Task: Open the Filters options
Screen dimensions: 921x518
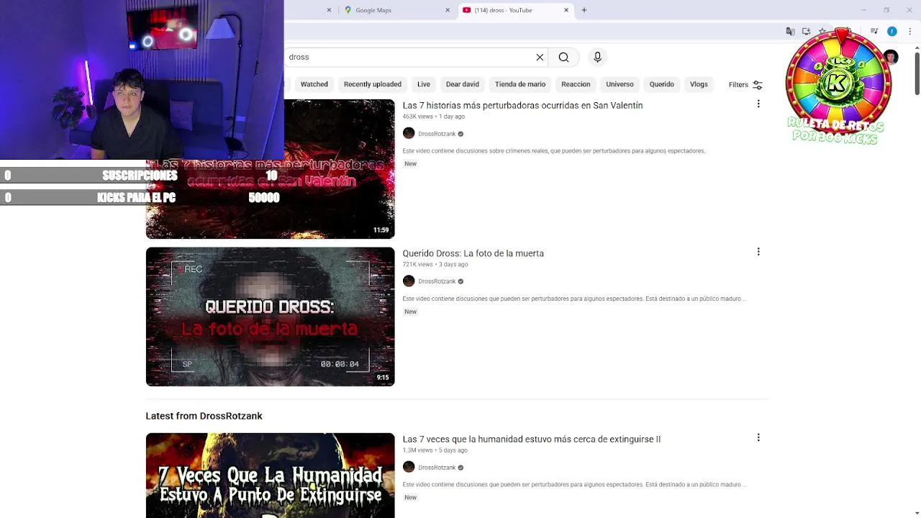Action: [745, 85]
